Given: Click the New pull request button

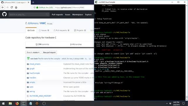Looking at the screenshot, I should tap(49, 52).
